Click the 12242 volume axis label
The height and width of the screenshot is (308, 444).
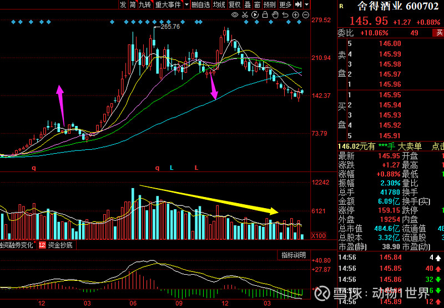(321, 183)
